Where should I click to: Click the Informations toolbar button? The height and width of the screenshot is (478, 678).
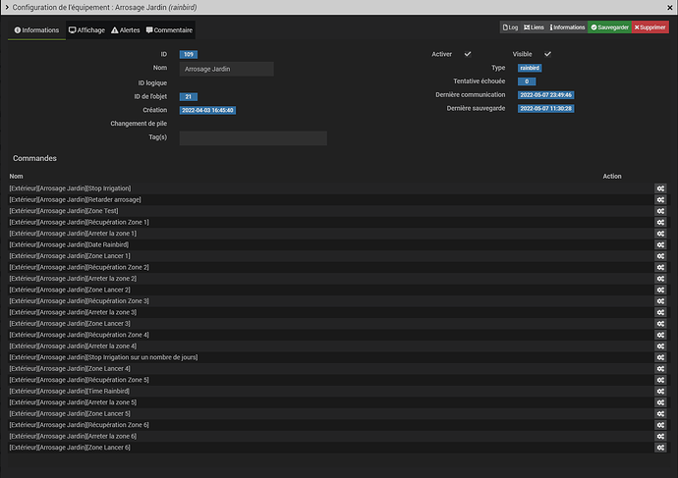pos(567,27)
